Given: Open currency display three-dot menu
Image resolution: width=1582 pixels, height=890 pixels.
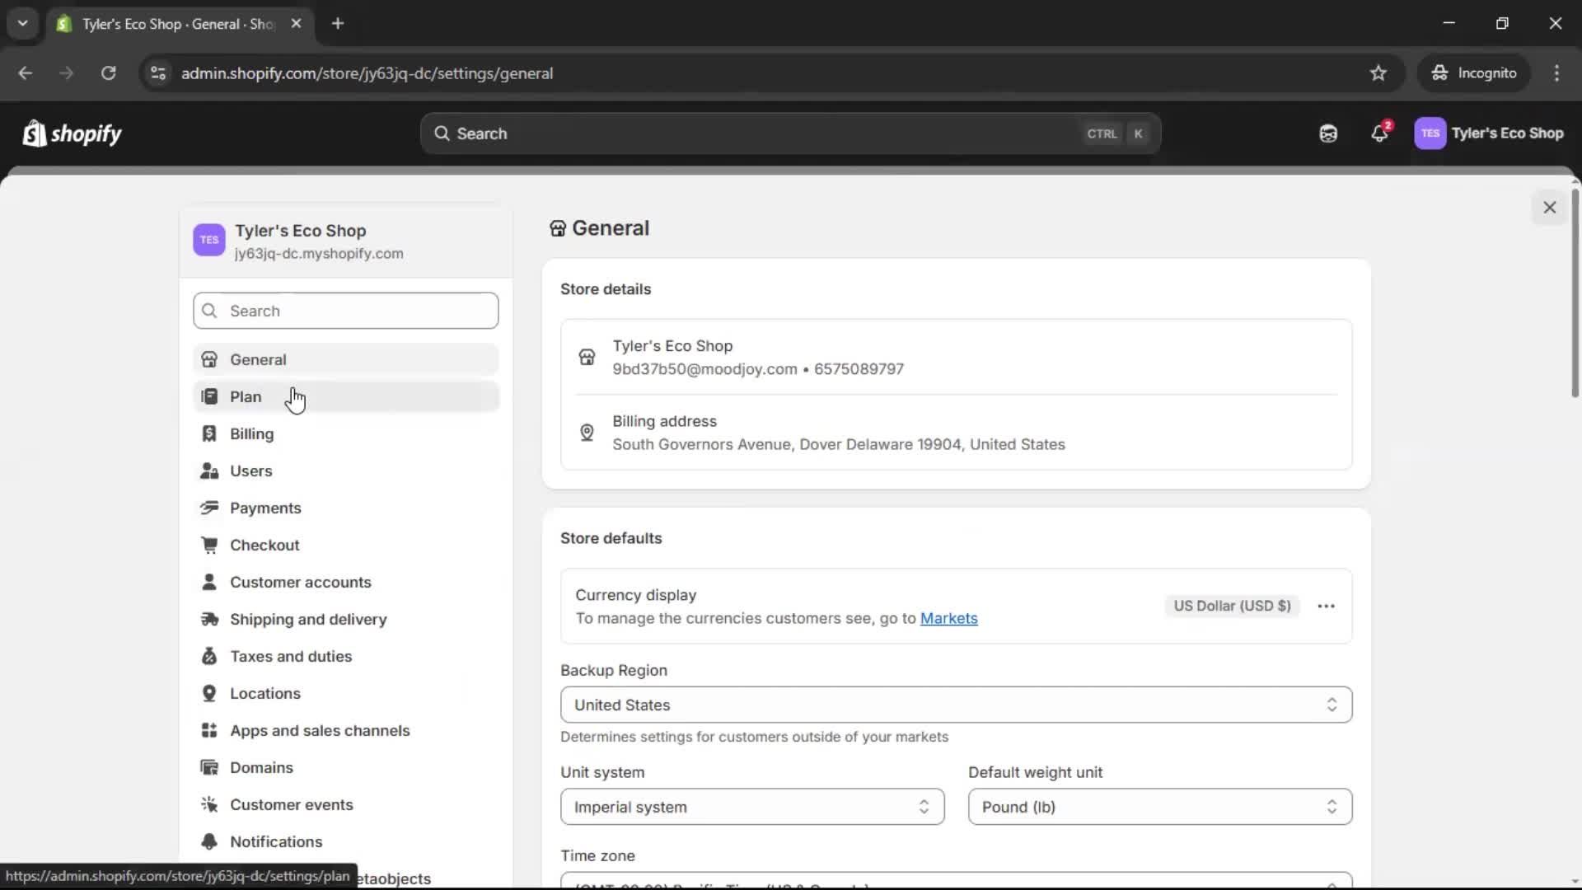Looking at the screenshot, I should (x=1326, y=606).
